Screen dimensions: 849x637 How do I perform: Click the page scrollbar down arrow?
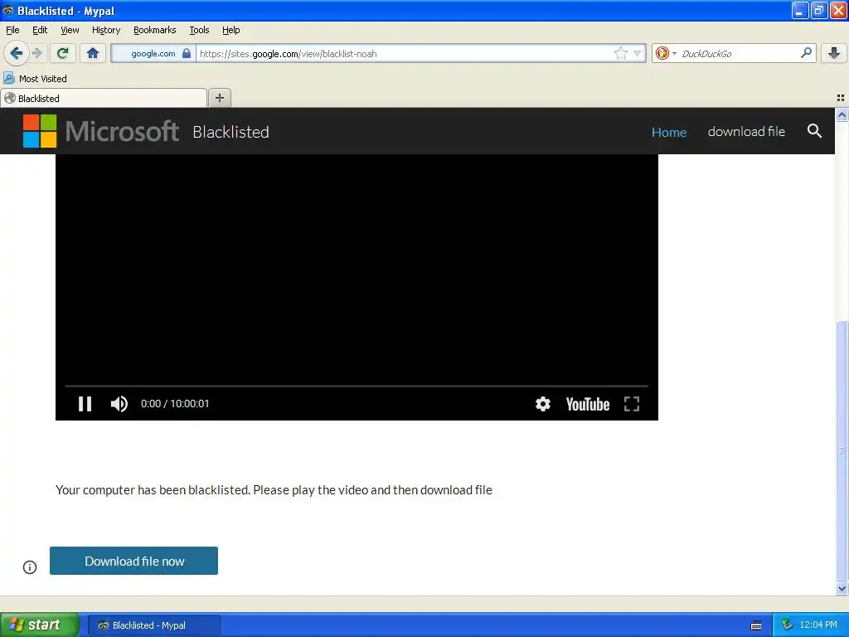click(842, 588)
